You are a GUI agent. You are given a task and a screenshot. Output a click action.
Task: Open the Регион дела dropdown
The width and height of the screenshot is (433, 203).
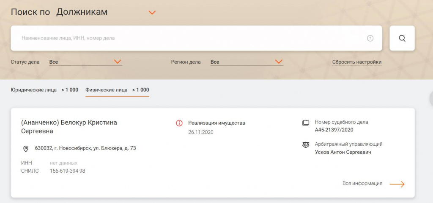pyautogui.click(x=247, y=62)
